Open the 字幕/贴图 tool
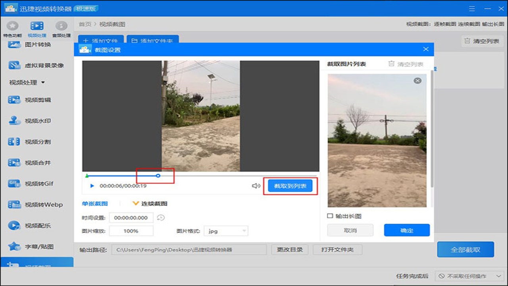This screenshot has width=508, height=286. pyautogui.click(x=31, y=247)
